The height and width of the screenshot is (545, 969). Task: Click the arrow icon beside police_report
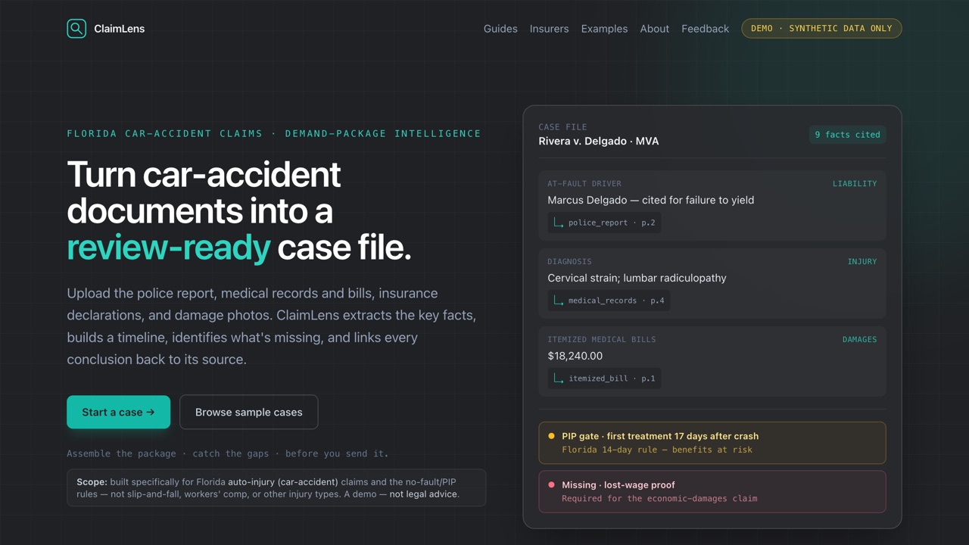coord(559,223)
